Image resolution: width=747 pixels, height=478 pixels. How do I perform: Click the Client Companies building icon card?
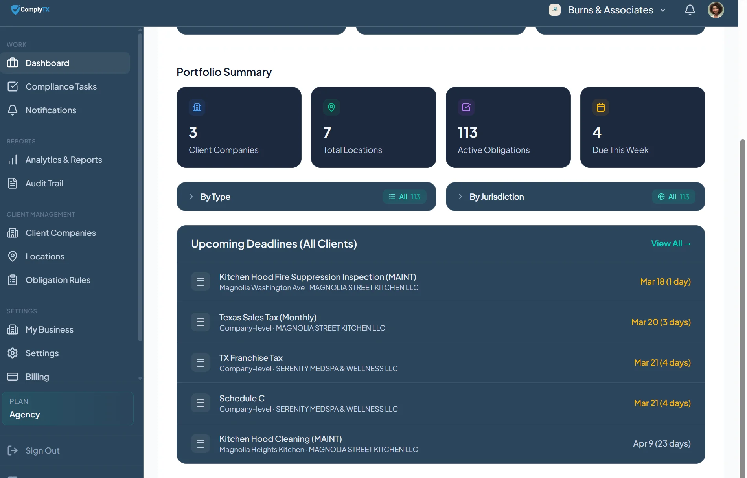click(197, 107)
